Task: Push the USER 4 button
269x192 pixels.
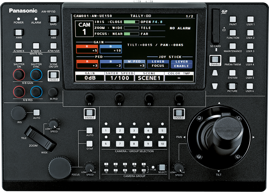Action: [250, 59]
